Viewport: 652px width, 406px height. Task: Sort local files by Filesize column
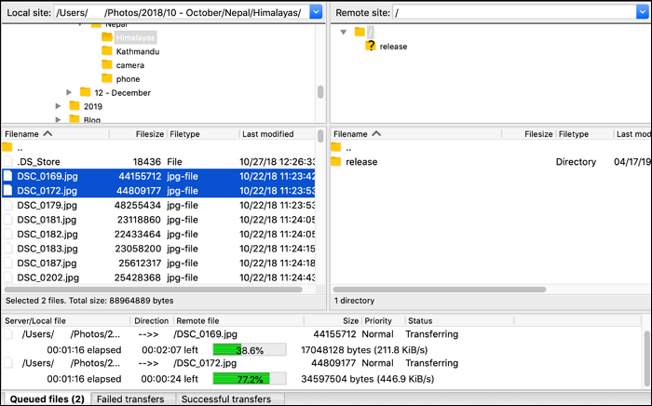coord(138,134)
